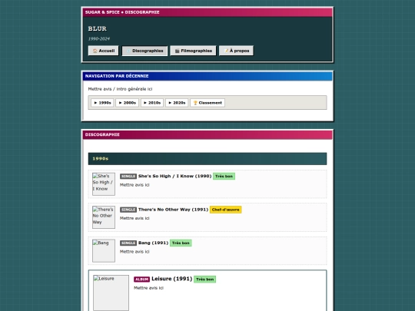
Task: Click the notepad icon on À propos
Action: coord(226,51)
